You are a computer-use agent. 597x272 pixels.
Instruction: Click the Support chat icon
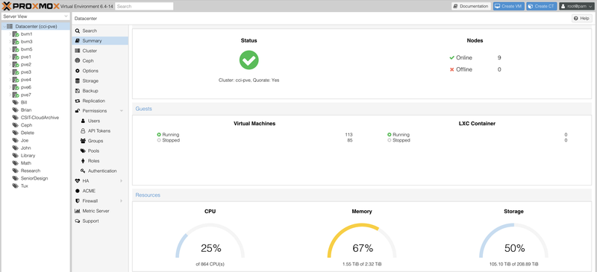click(78, 221)
